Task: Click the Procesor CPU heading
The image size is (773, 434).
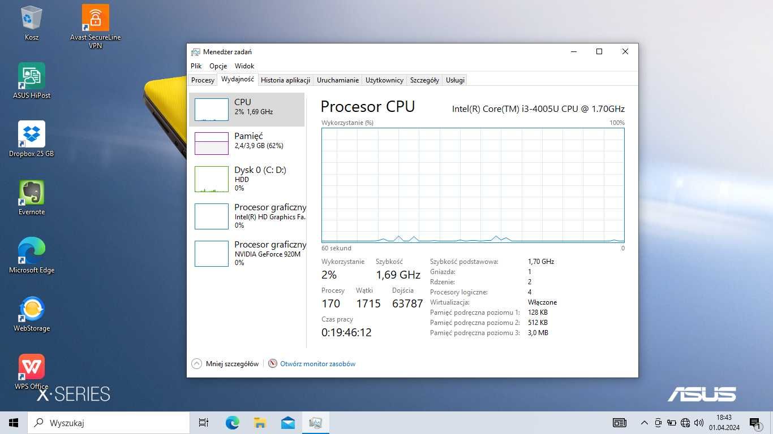Action: click(368, 107)
